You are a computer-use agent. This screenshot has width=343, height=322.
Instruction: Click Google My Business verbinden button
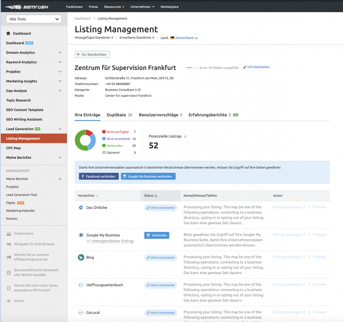pyautogui.click(x=148, y=176)
